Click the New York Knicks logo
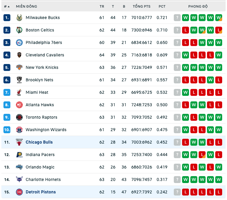This screenshot has height=200, width=227. (x=19, y=67)
